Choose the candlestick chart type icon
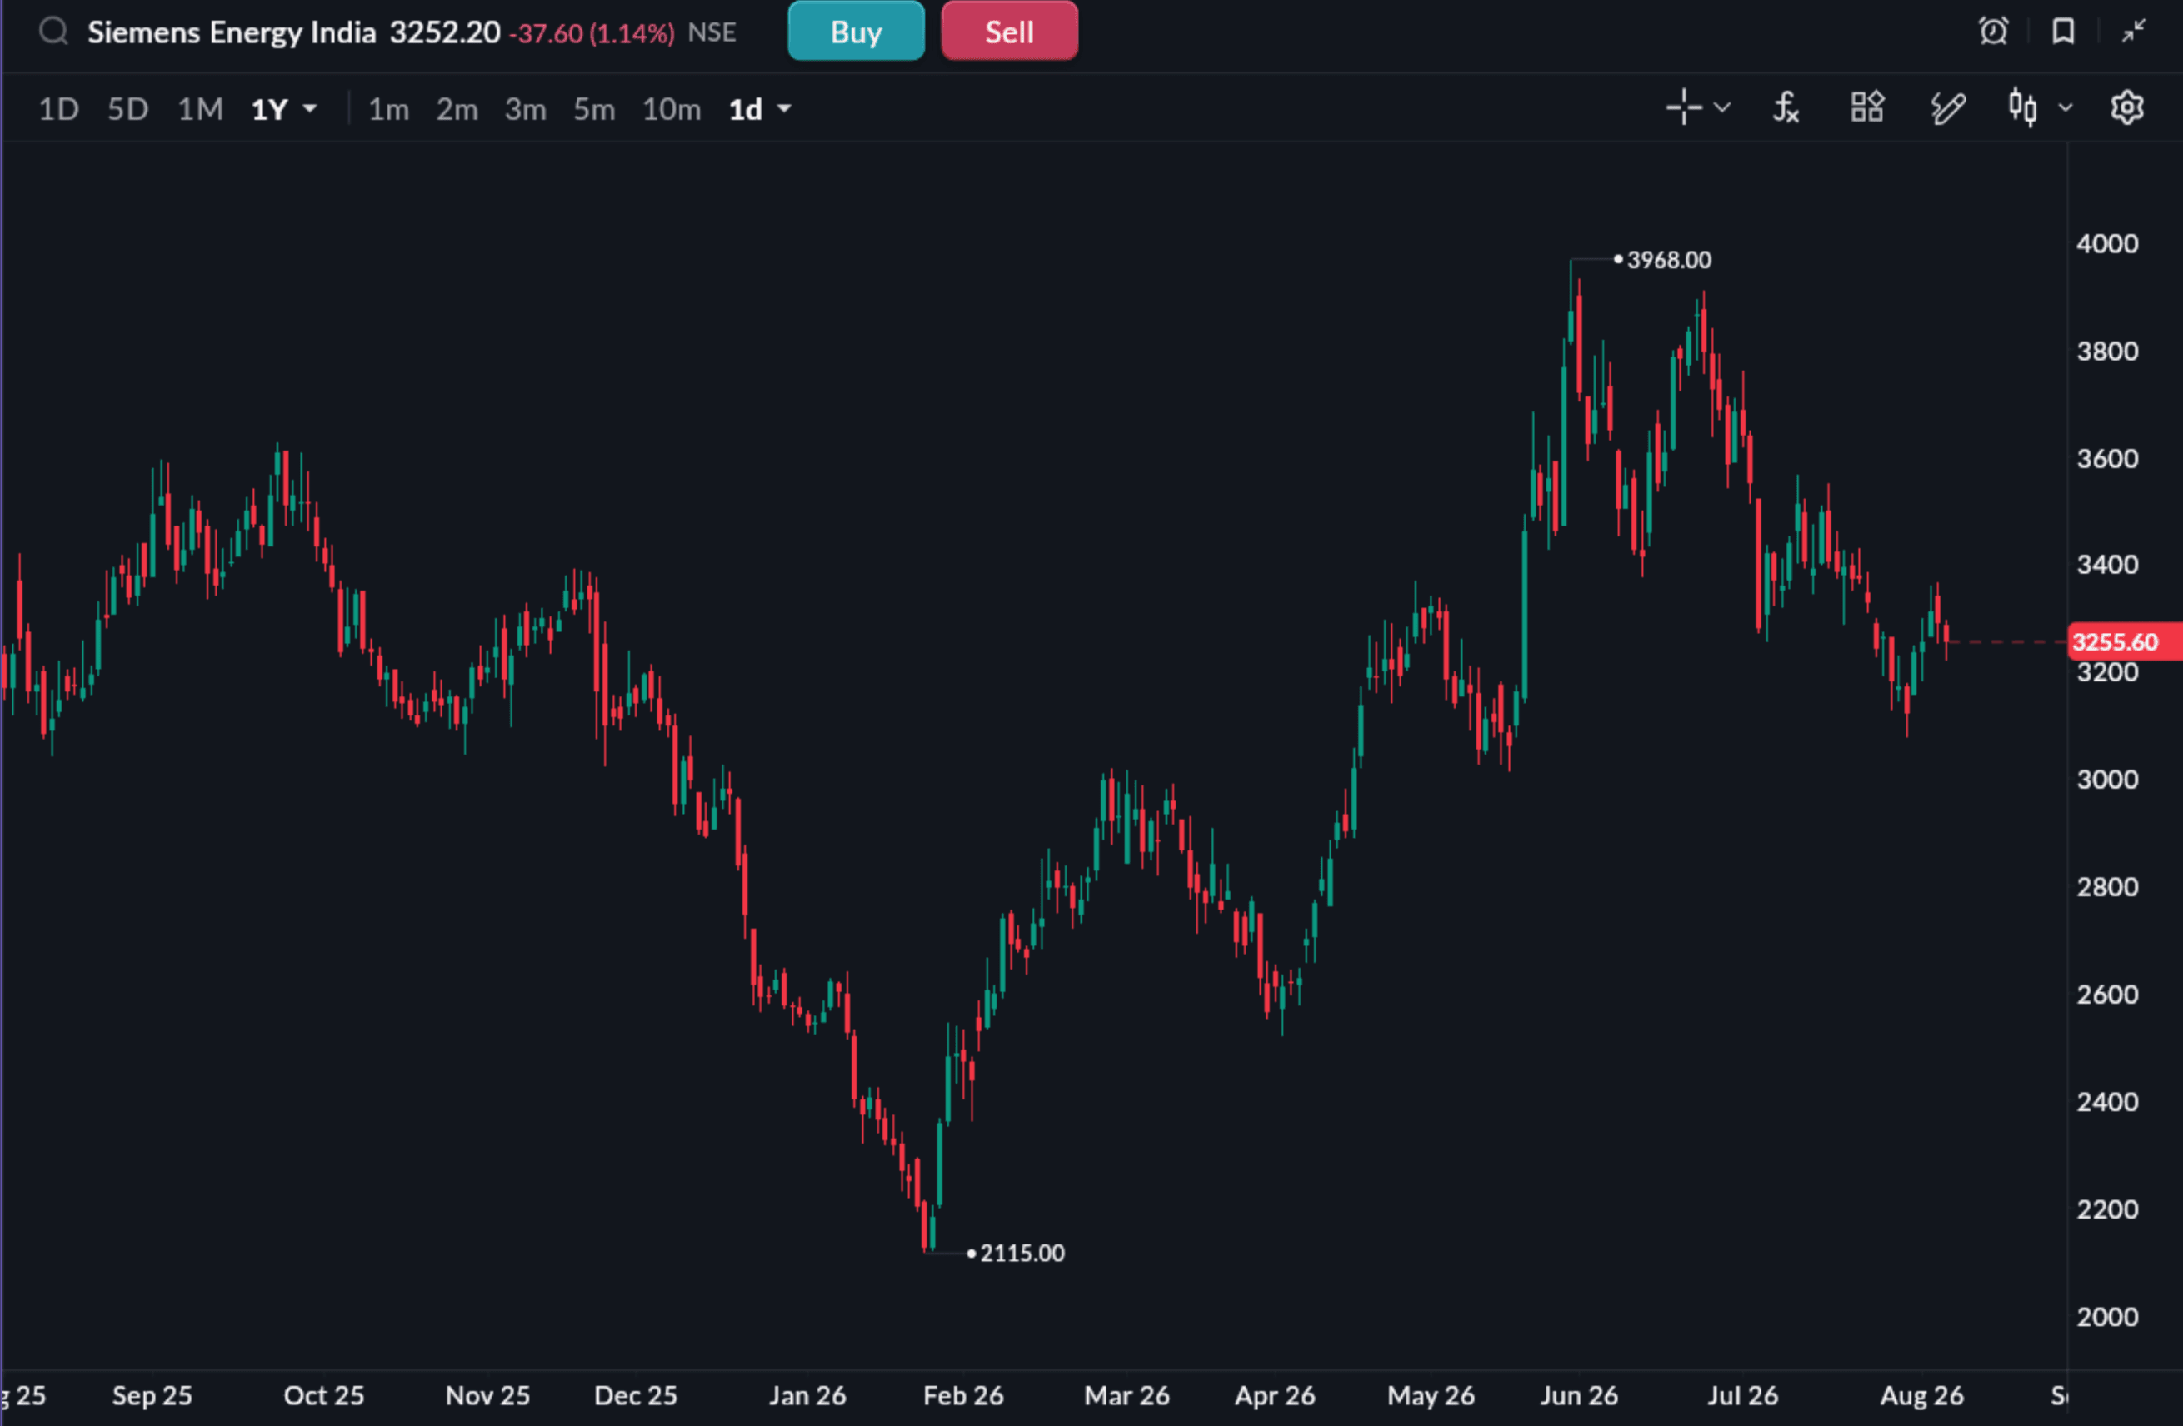The width and height of the screenshot is (2183, 1426). (x=2021, y=107)
